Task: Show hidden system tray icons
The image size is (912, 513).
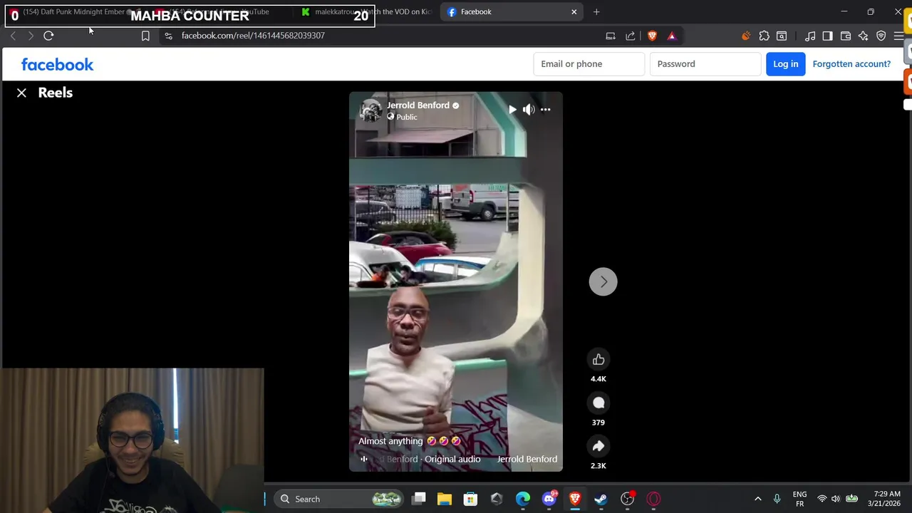Action: coord(757,499)
